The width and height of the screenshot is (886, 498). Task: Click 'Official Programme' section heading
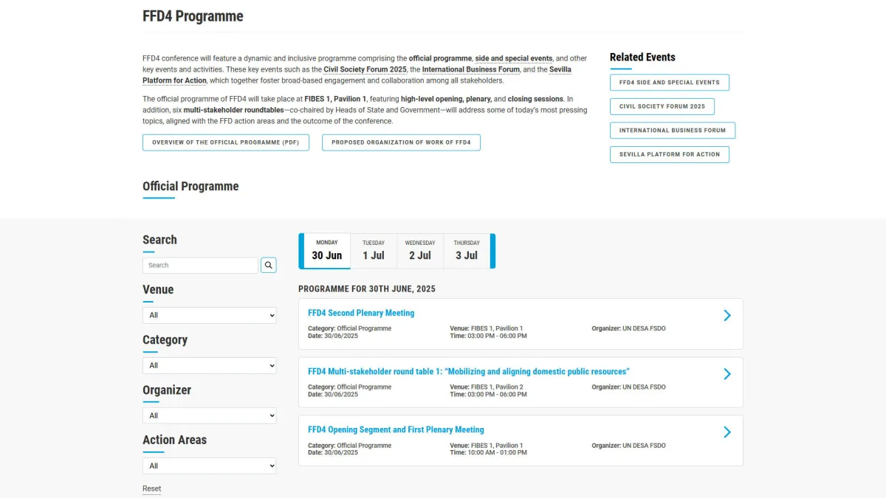[190, 187]
